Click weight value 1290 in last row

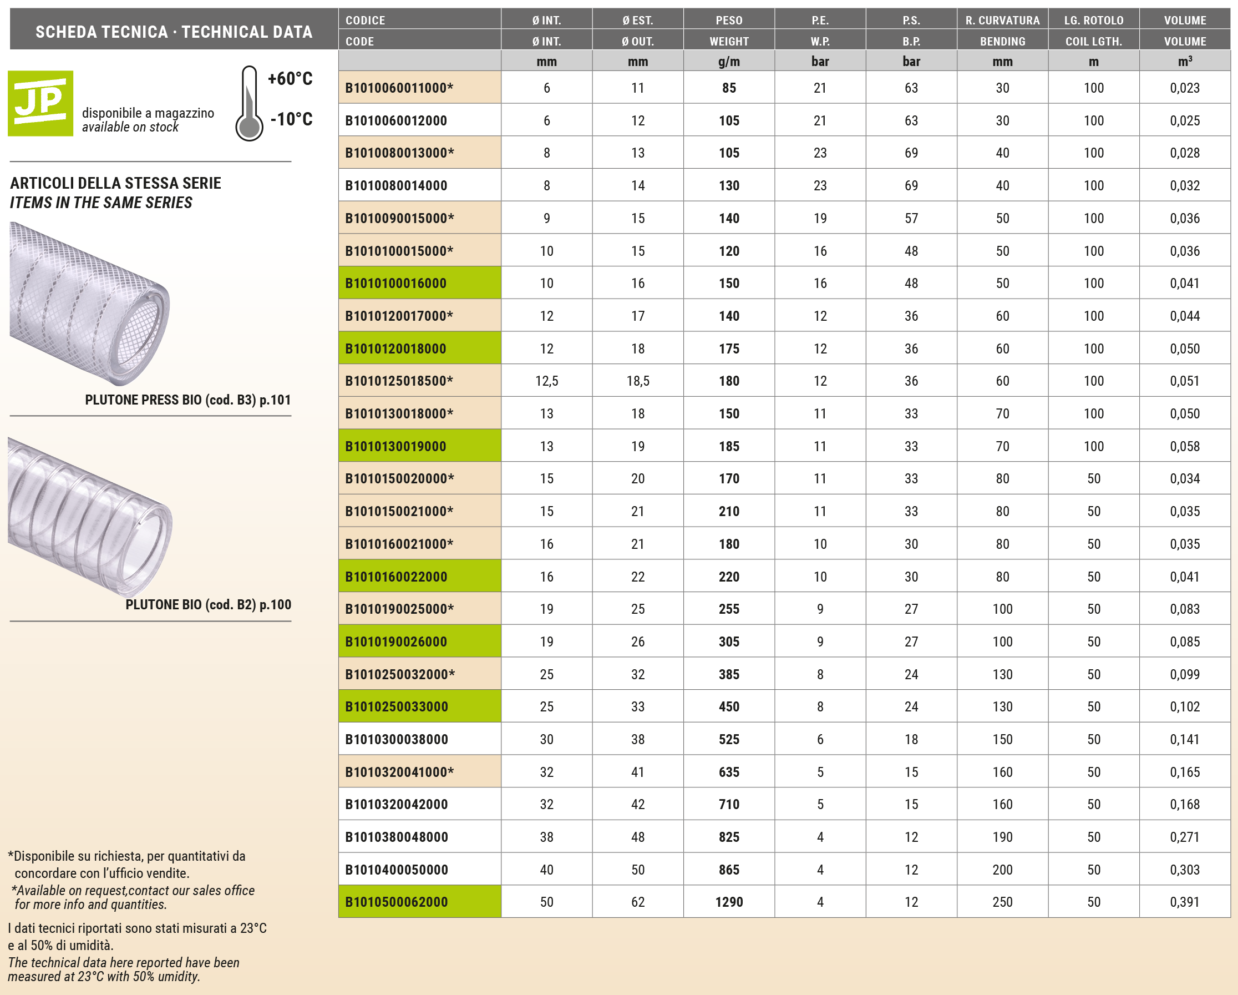pyautogui.click(x=729, y=902)
